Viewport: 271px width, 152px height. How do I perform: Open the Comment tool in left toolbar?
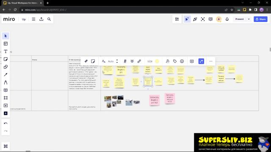pyautogui.click(x=6, y=90)
